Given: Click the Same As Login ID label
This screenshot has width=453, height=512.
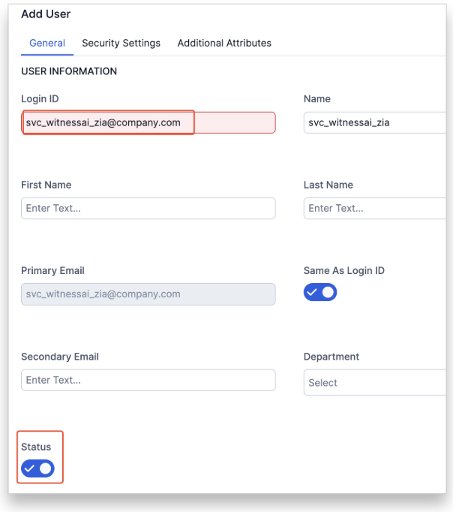Looking at the screenshot, I should click(x=344, y=270).
